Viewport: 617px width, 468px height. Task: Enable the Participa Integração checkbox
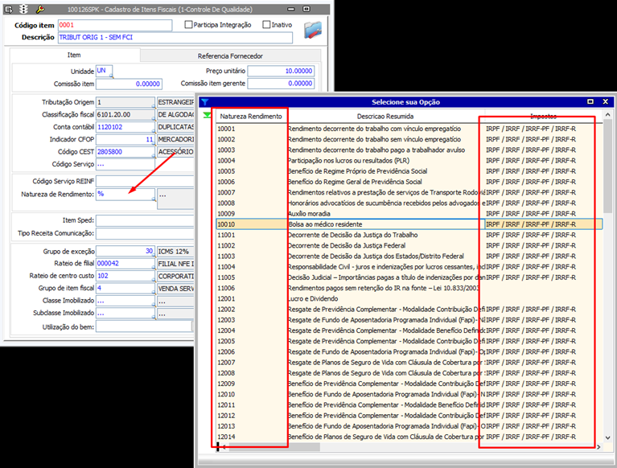[x=189, y=25]
